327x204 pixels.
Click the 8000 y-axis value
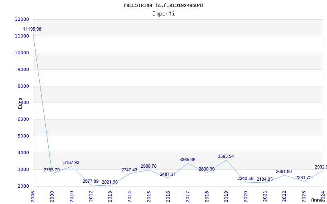point(23,86)
